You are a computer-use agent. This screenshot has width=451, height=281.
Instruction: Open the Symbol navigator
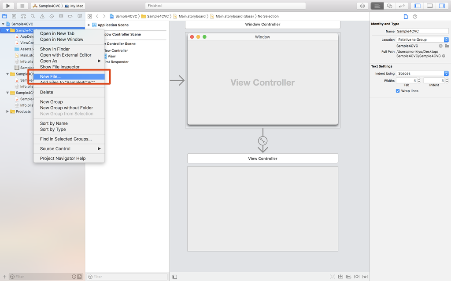[x=24, y=16]
